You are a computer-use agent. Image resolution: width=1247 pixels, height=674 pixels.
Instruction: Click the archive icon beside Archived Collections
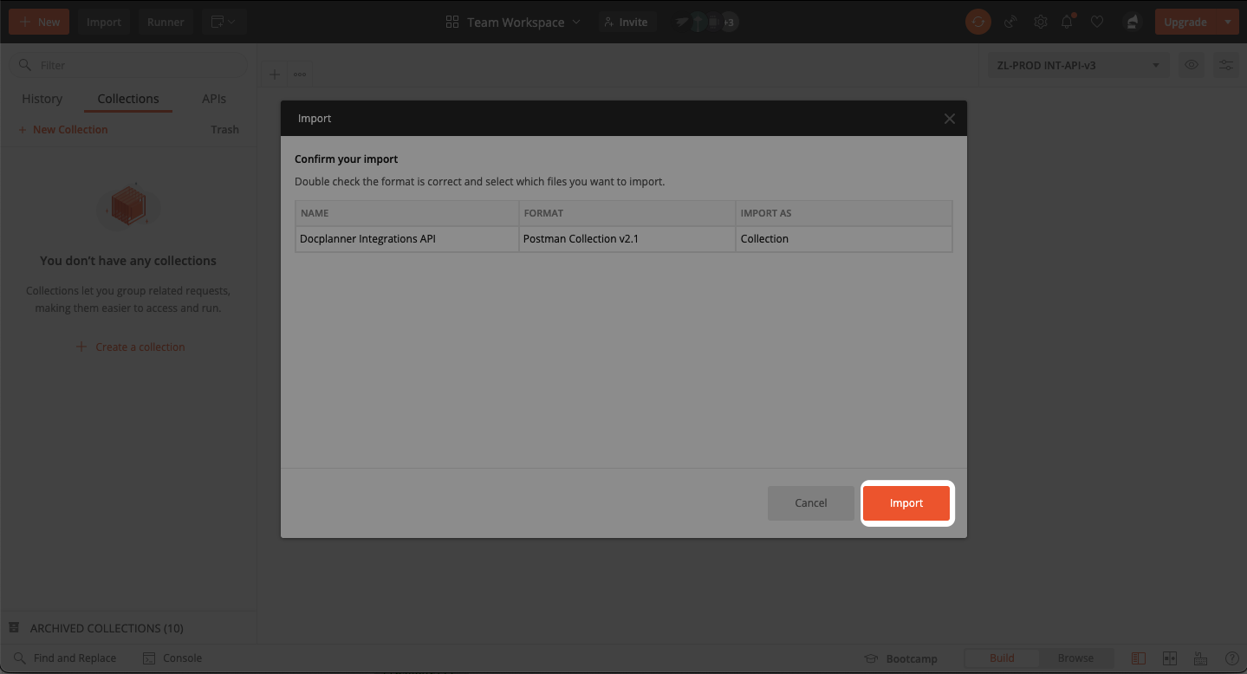point(14,627)
